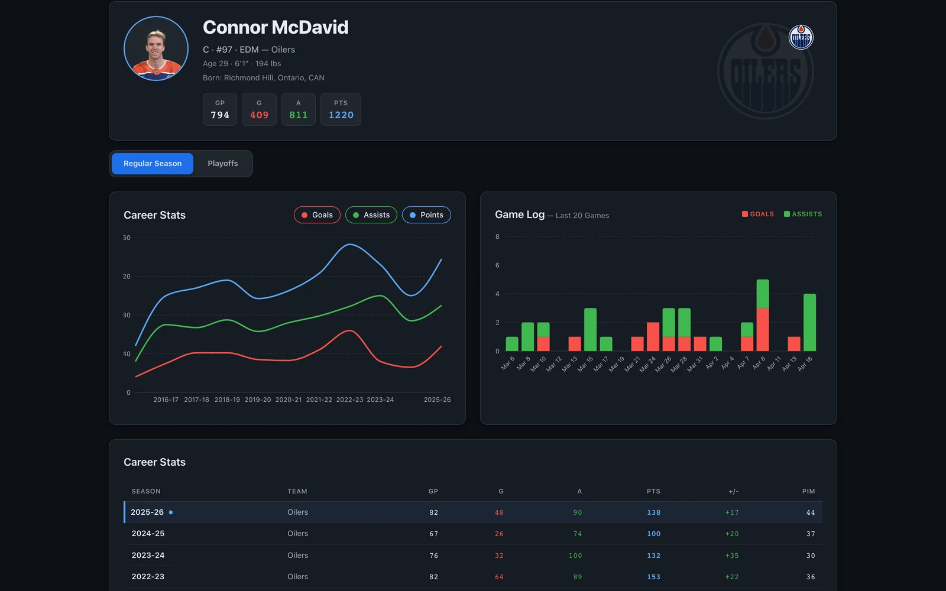Click the Apr 8 bar in Game Log
The image size is (946, 591).
point(763,316)
